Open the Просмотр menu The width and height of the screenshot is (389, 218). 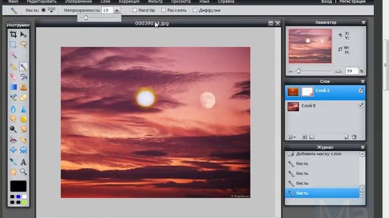(x=181, y=1)
